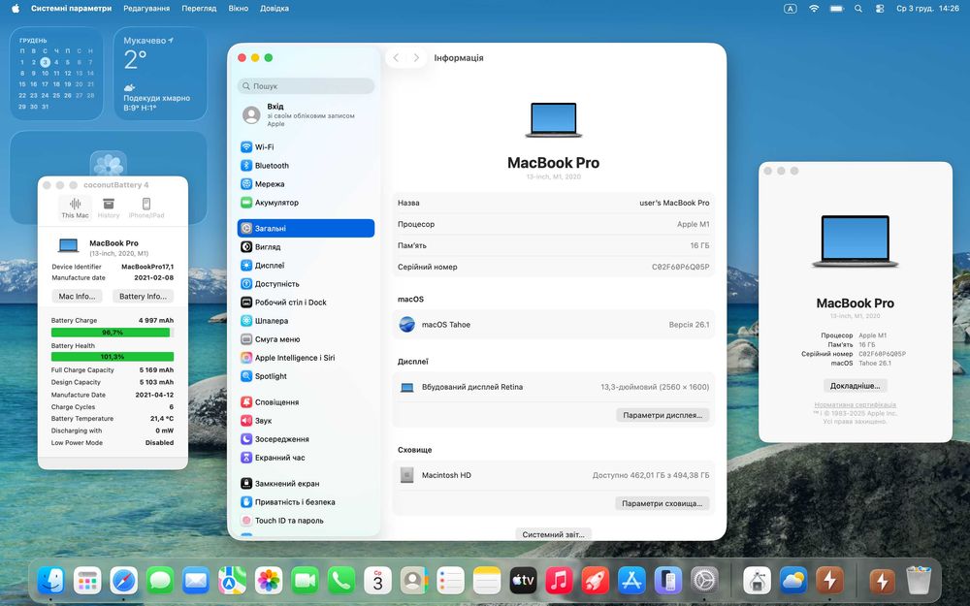
Task: Open Finder from the Dock
Action: [51, 581]
